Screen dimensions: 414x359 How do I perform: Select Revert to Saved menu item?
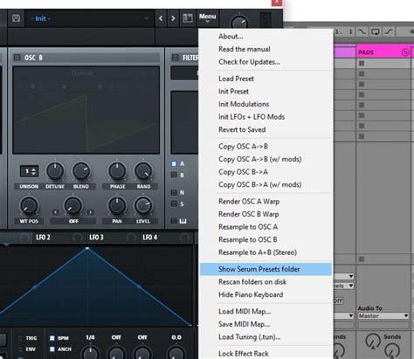tap(266, 130)
